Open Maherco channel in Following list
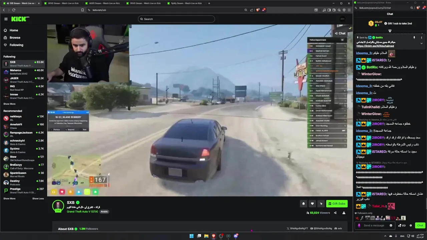 point(23,72)
